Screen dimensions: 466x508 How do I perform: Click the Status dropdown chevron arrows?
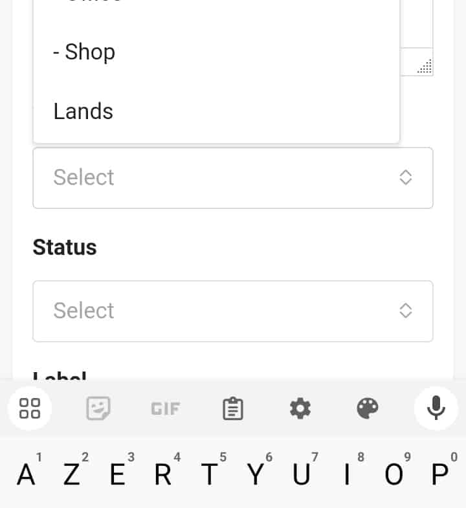pyautogui.click(x=406, y=311)
